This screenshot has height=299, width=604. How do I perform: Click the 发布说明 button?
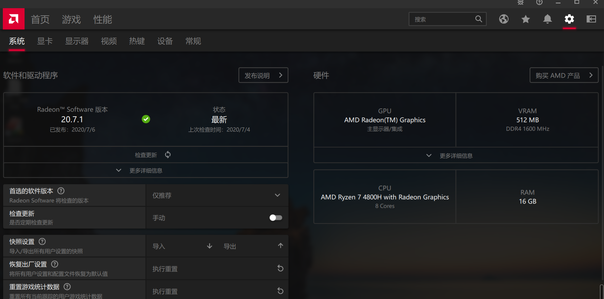tap(263, 75)
